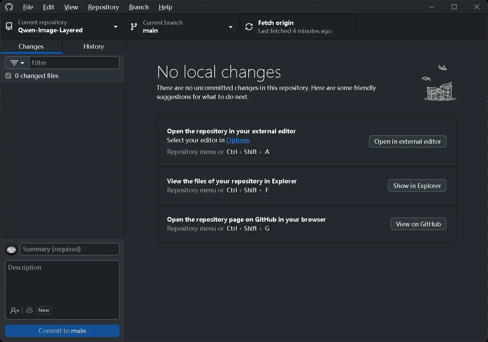
Task: Focus the Filter input field
Action: 74,63
